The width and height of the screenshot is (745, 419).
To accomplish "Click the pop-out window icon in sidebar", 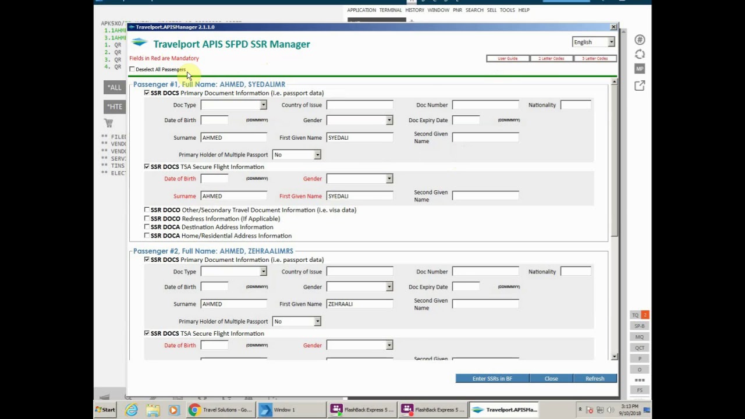I will click(640, 86).
